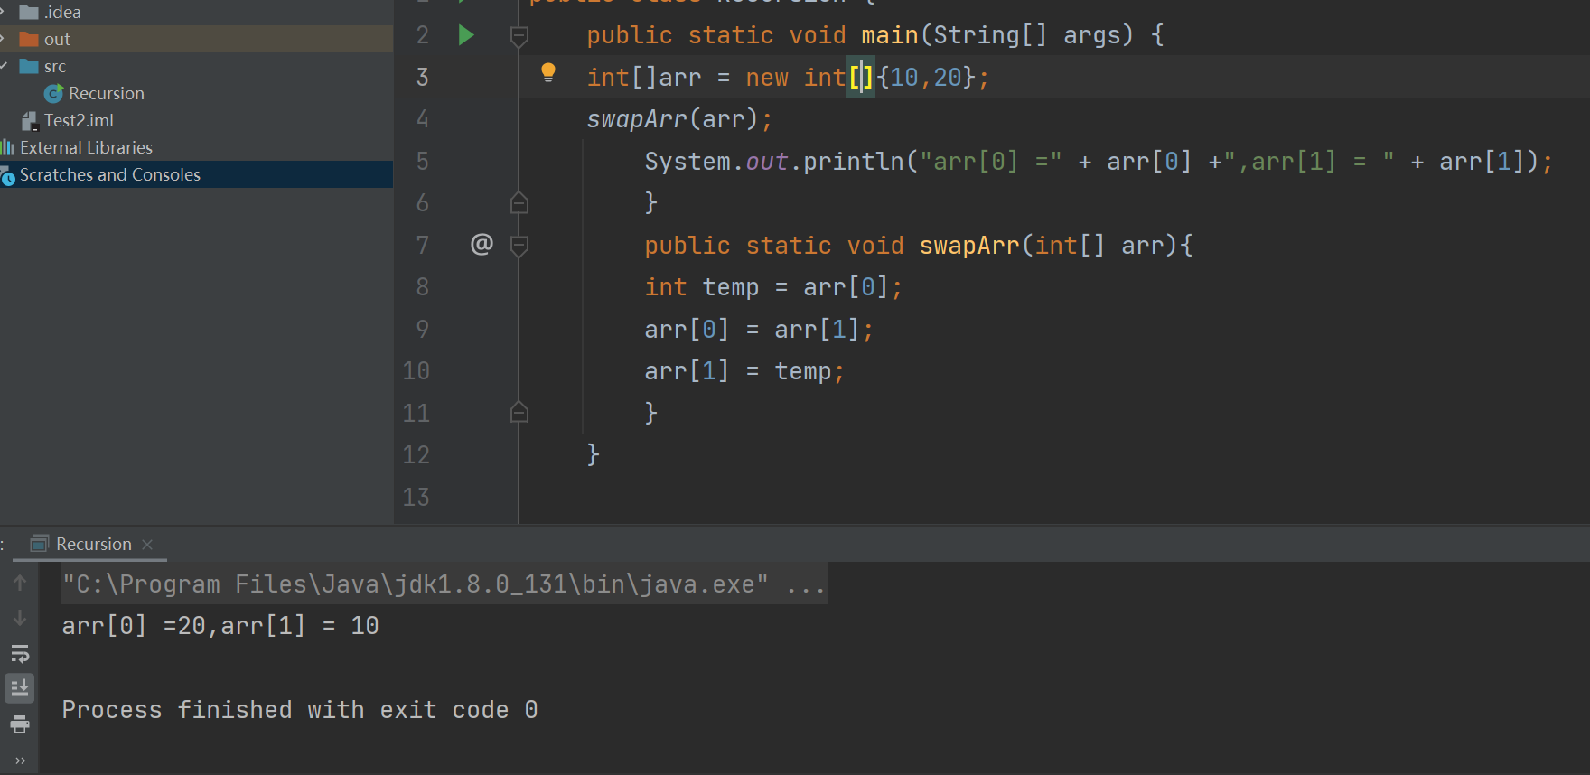Click line number 3 in the gutter

click(x=422, y=78)
